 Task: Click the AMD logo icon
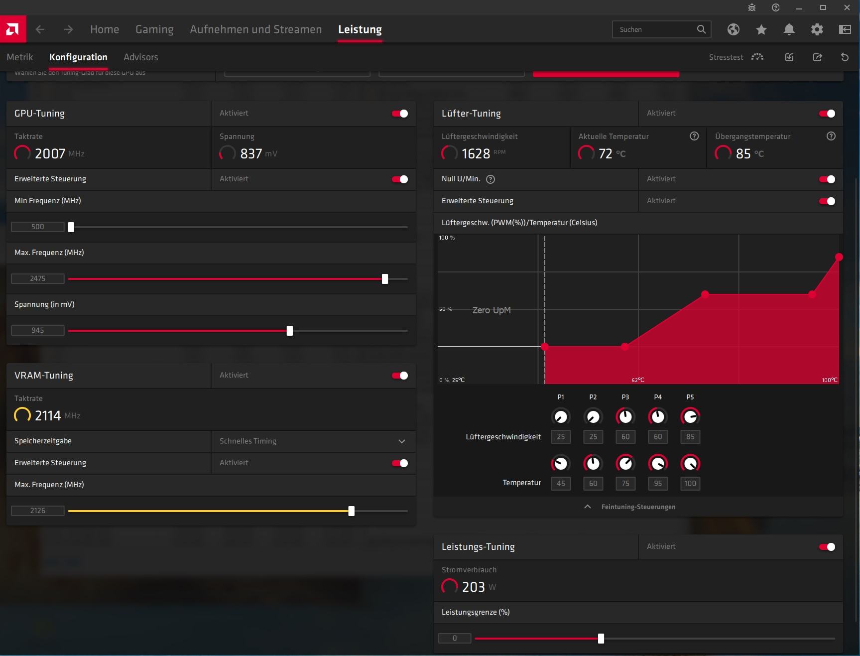pos(13,29)
